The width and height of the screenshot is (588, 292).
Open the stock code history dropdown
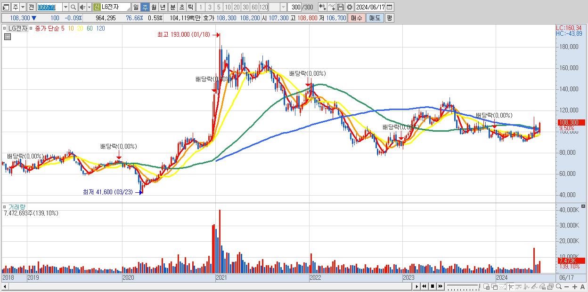(65, 8)
